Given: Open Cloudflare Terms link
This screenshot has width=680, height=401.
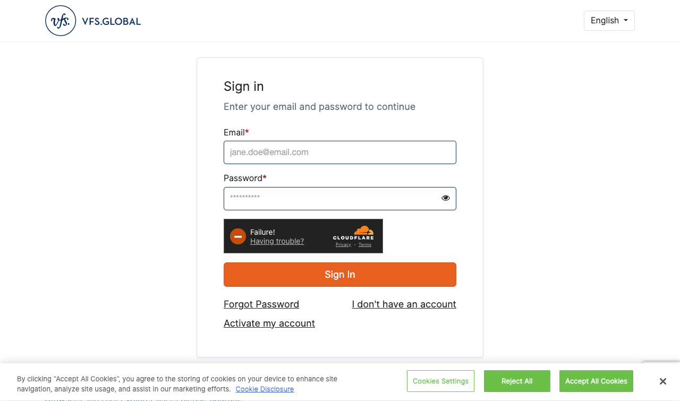Looking at the screenshot, I should [x=365, y=245].
